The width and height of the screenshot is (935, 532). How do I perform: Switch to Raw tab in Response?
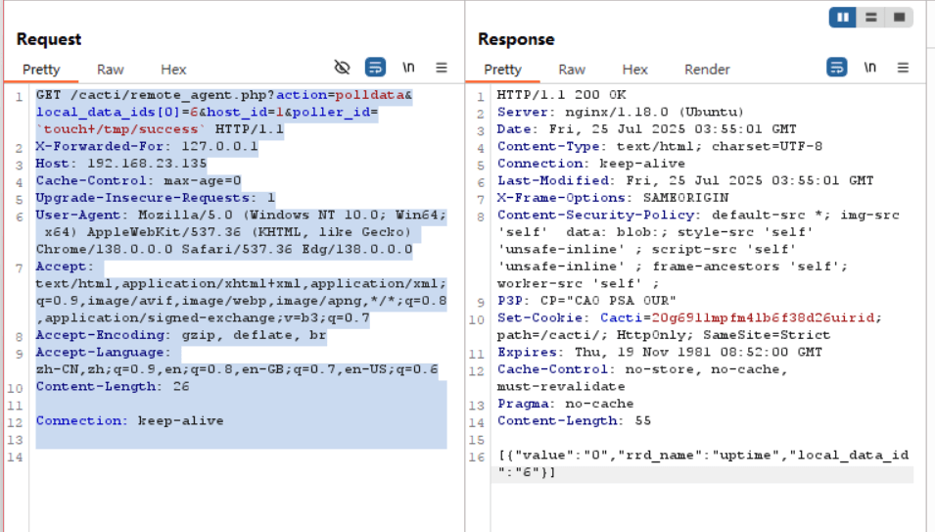pos(572,70)
